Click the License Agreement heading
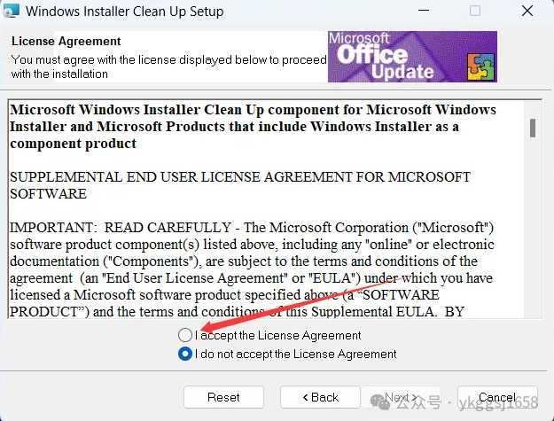The height and width of the screenshot is (421, 554). [x=66, y=42]
